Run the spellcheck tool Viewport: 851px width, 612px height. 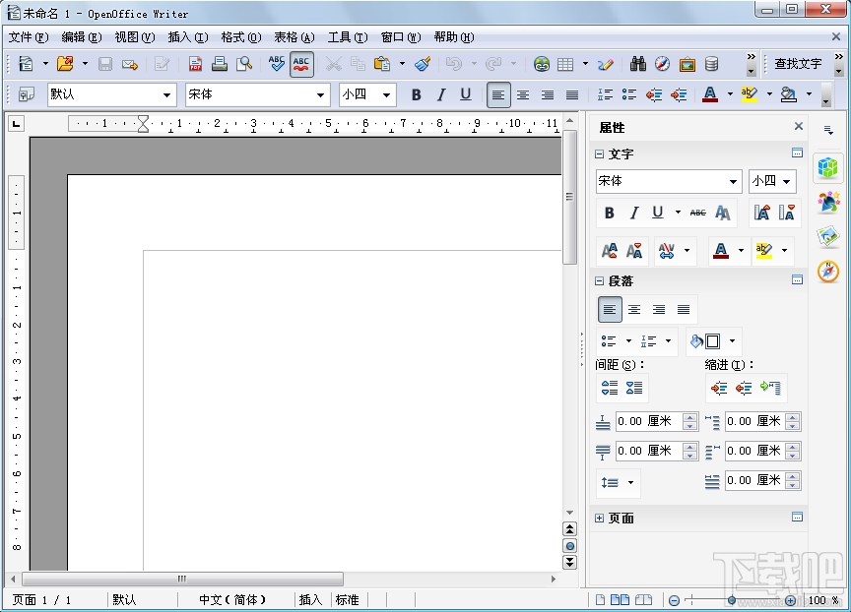(276, 64)
